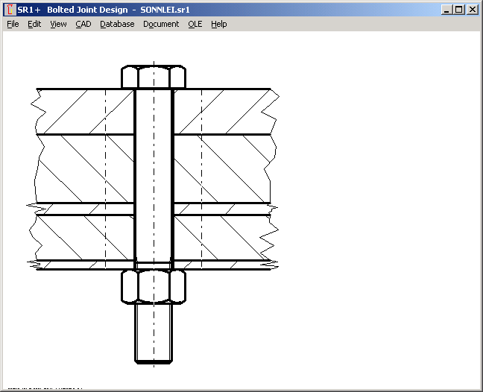Minimize the SR1+ window
The image size is (483, 392).
(x=446, y=10)
